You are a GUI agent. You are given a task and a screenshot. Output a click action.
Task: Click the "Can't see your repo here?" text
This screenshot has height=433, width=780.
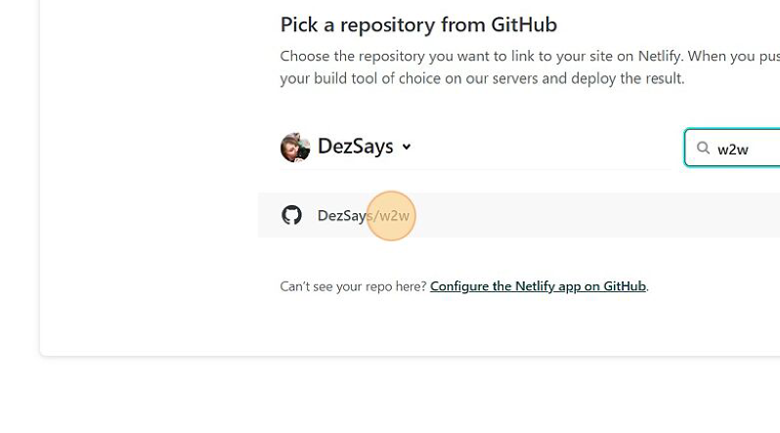pos(353,286)
